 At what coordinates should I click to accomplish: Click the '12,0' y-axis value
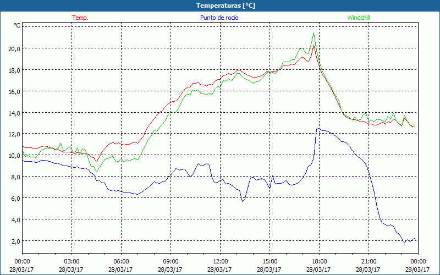pyautogui.click(x=14, y=134)
